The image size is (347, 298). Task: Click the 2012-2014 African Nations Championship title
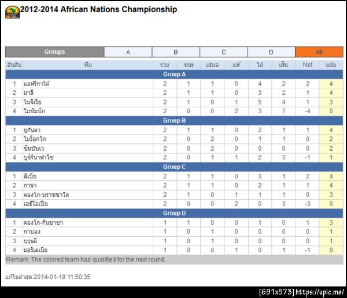(99, 10)
